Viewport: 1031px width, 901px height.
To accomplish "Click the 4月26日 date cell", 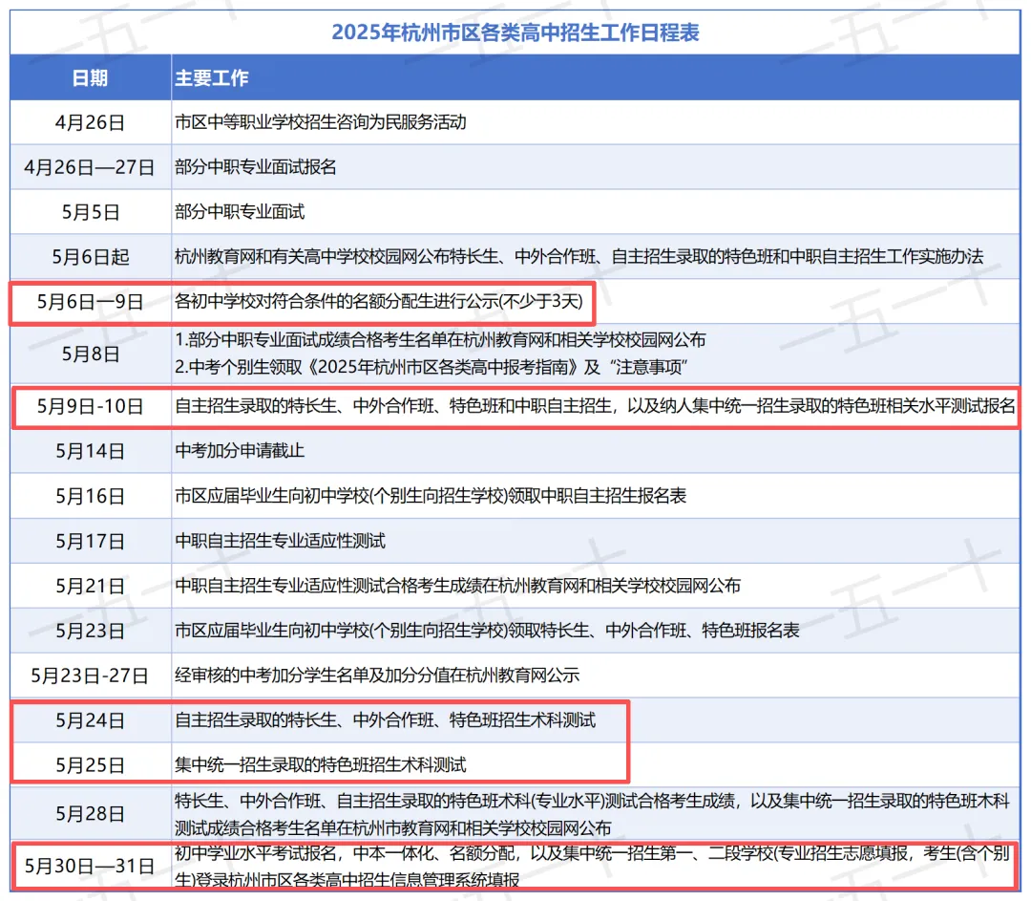I will pyautogui.click(x=89, y=122).
